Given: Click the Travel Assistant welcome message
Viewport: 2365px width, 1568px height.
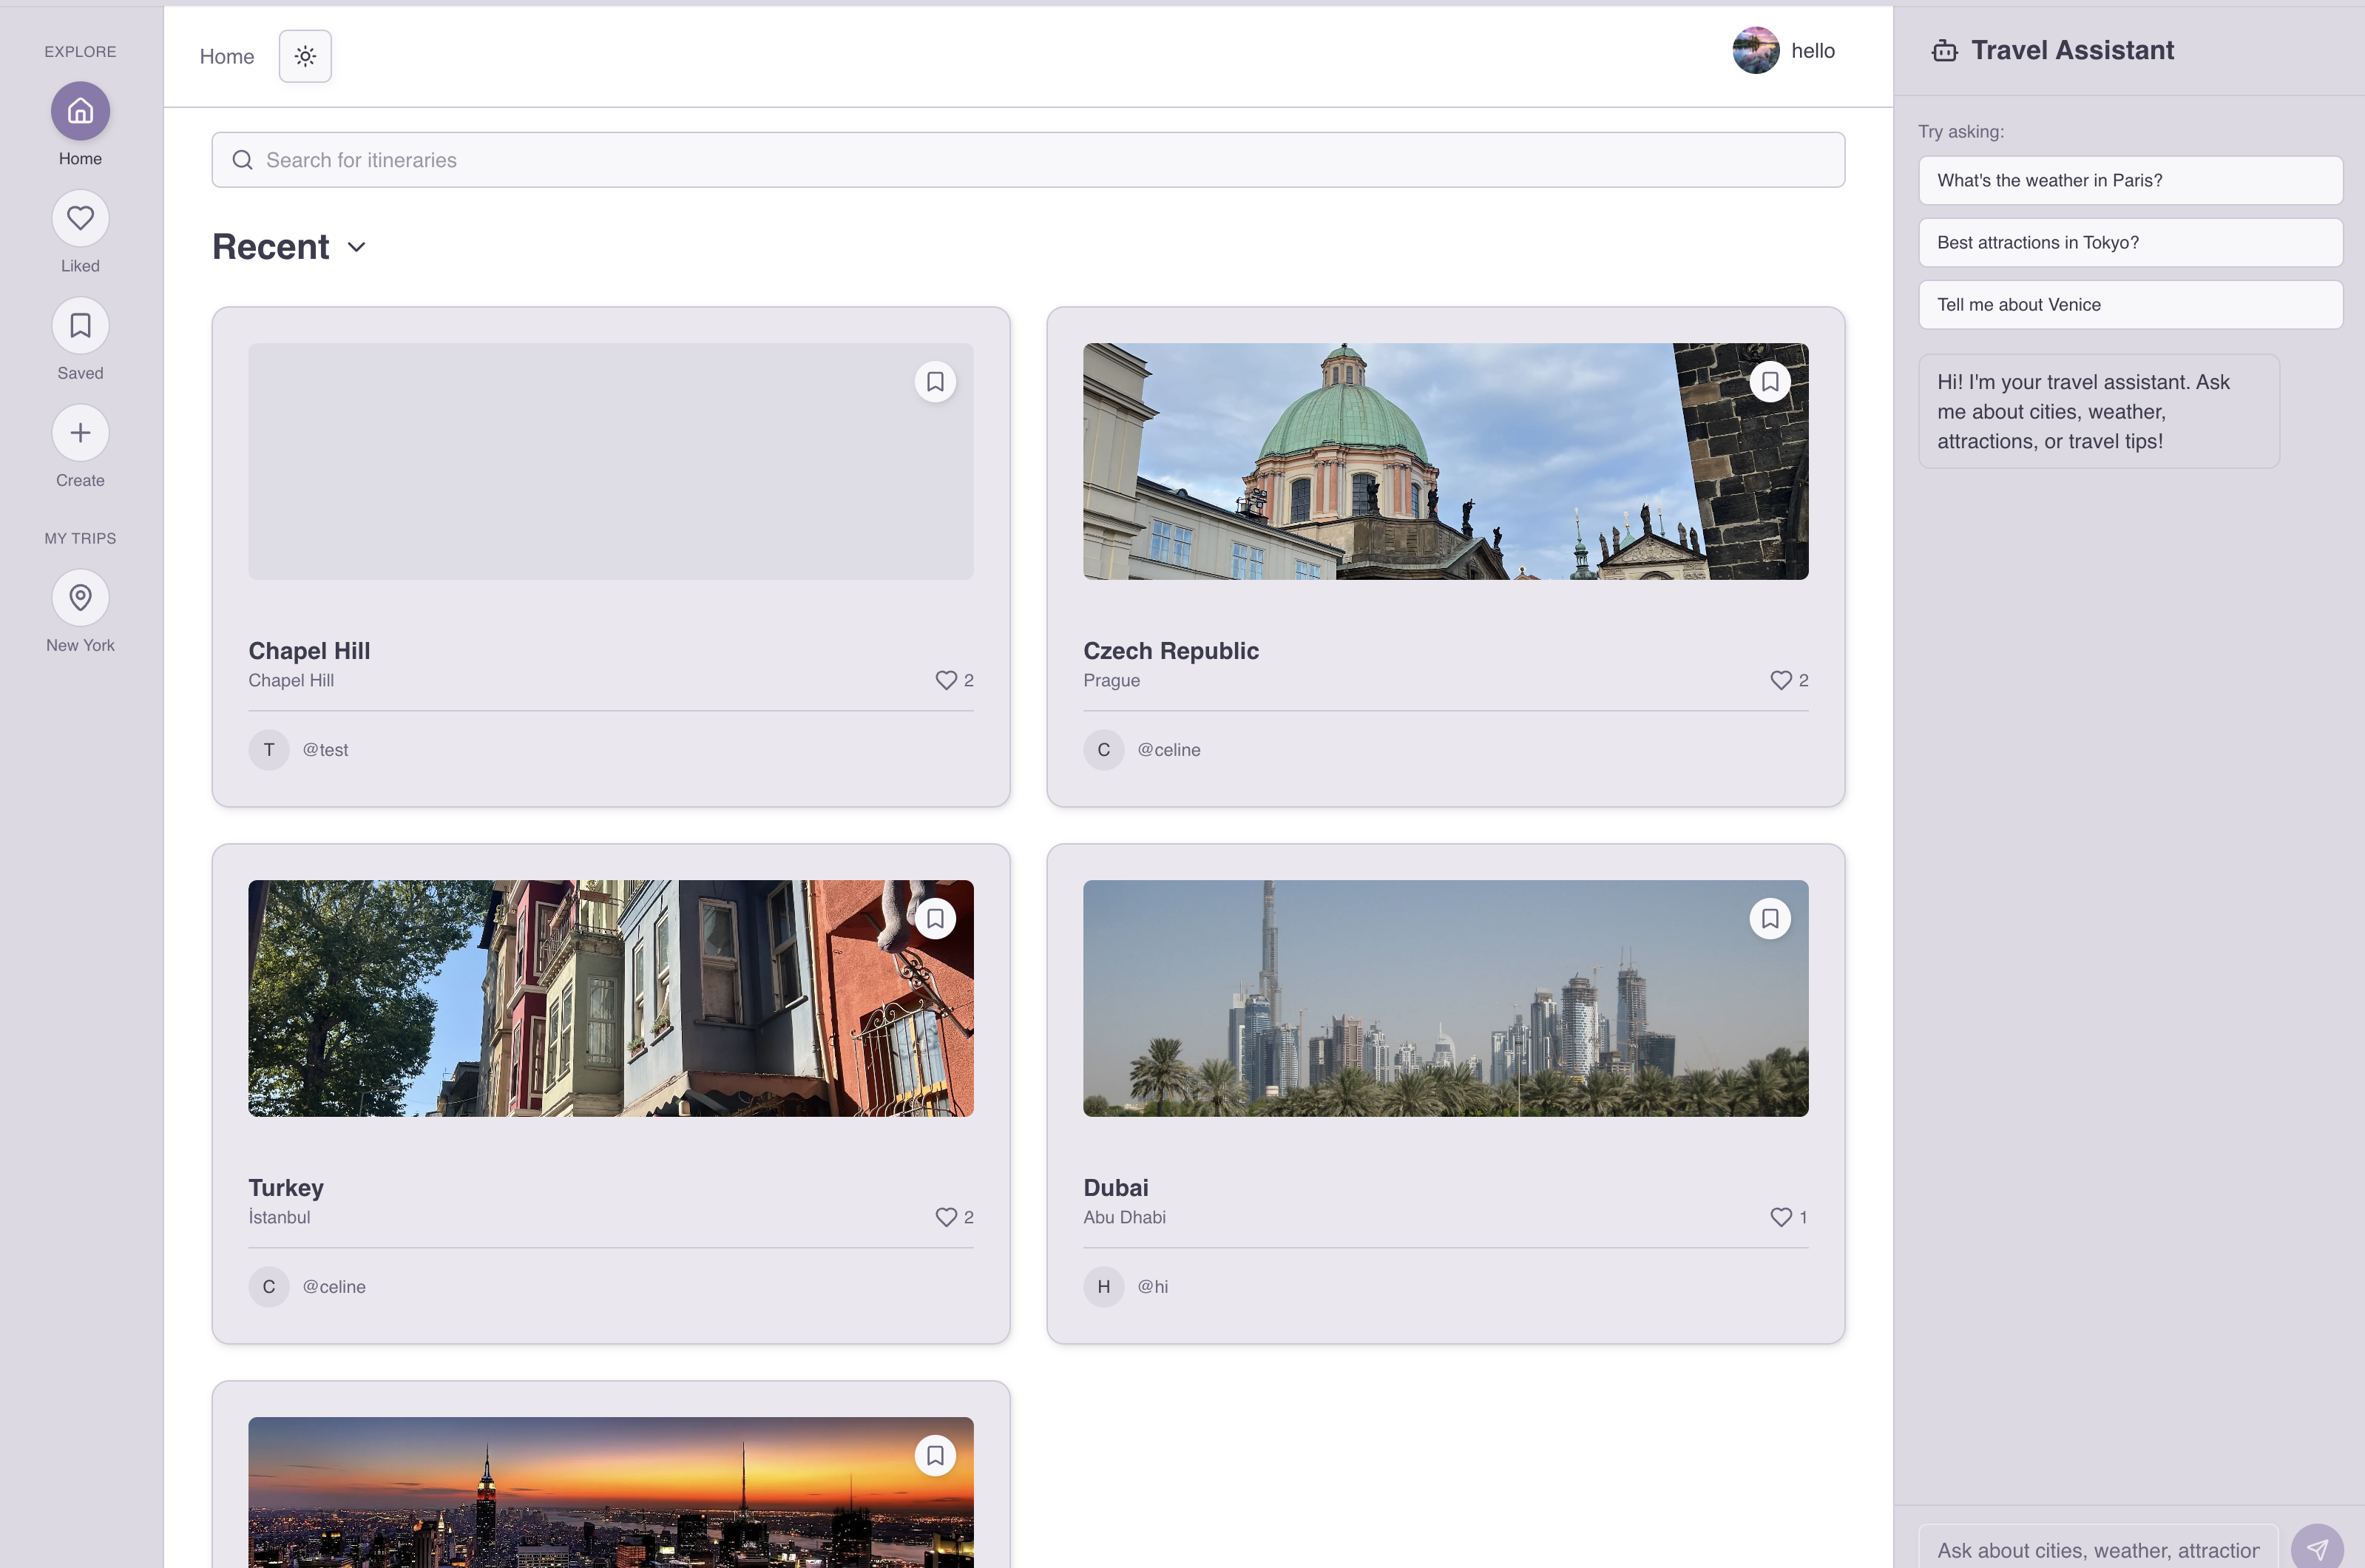Looking at the screenshot, I should tap(2098, 412).
